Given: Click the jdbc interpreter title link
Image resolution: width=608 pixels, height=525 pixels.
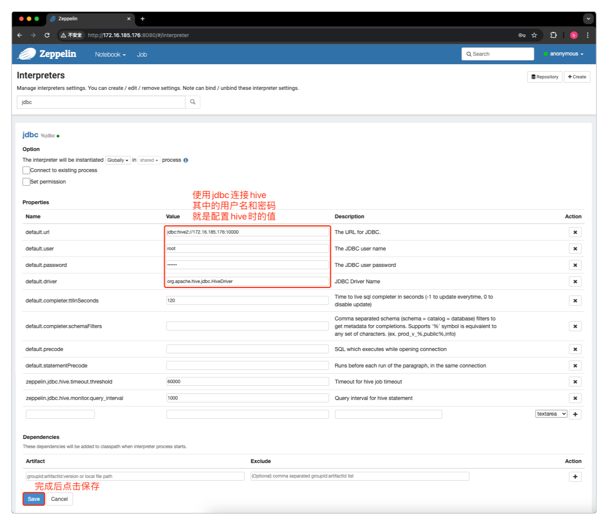Looking at the screenshot, I should tap(30, 135).
